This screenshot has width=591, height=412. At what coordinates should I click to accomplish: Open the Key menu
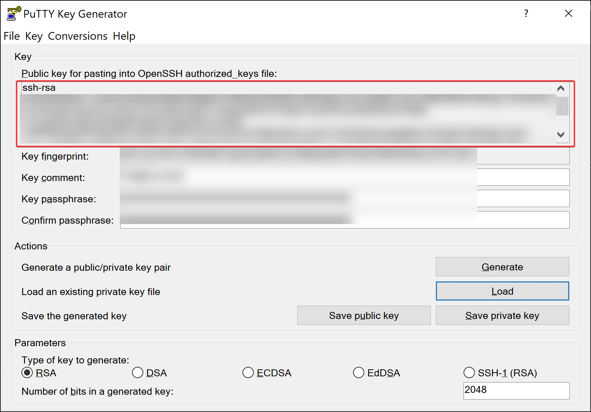point(34,36)
